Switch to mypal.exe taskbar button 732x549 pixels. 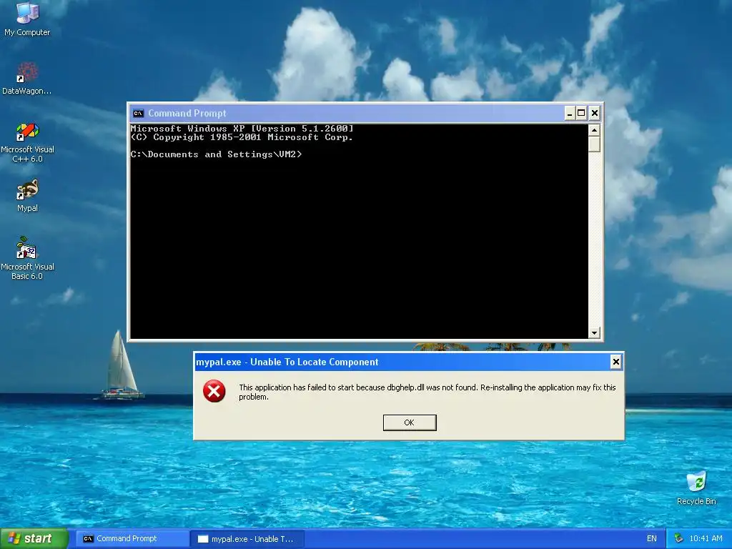tap(247, 538)
